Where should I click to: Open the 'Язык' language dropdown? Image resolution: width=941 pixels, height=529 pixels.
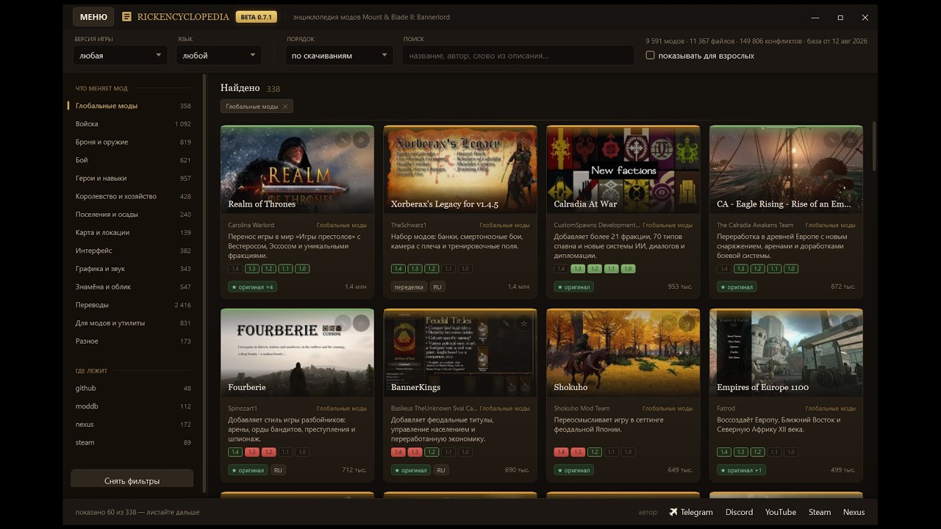point(218,55)
